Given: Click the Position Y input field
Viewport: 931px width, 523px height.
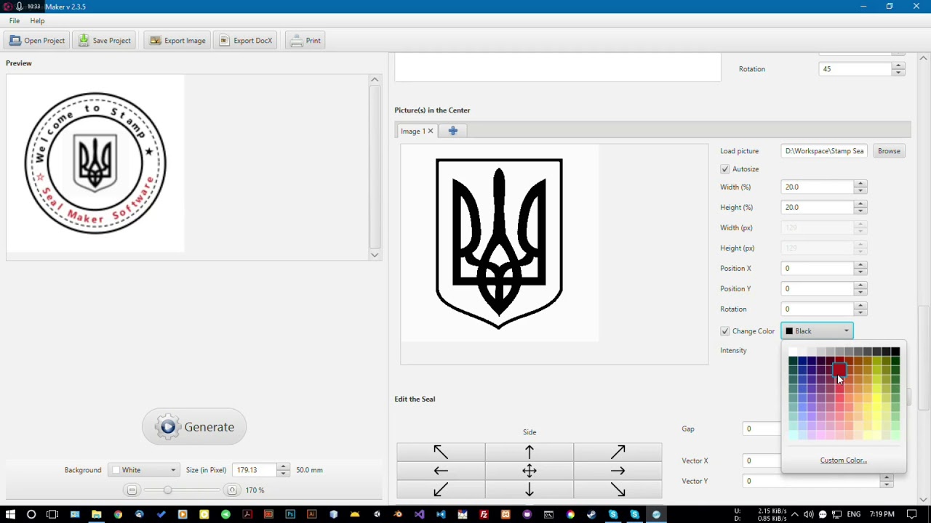Looking at the screenshot, I should (818, 288).
